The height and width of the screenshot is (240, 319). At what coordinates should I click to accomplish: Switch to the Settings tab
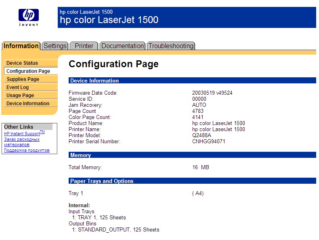click(x=55, y=46)
